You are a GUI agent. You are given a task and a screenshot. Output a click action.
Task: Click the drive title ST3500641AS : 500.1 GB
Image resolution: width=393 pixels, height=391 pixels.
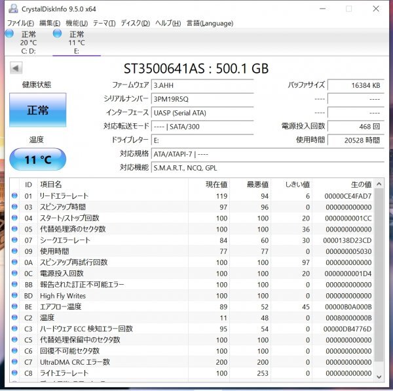pos(196,68)
